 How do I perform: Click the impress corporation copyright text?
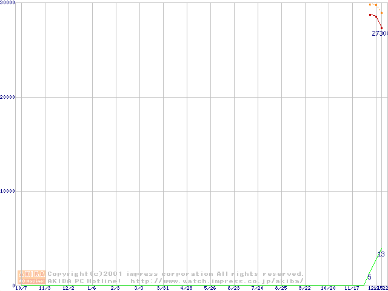[175, 274]
